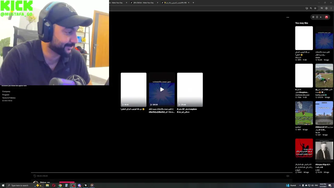Screen dimensions: 334x188
Task: Click the three-dots more options icon
Action: pos(288,17)
